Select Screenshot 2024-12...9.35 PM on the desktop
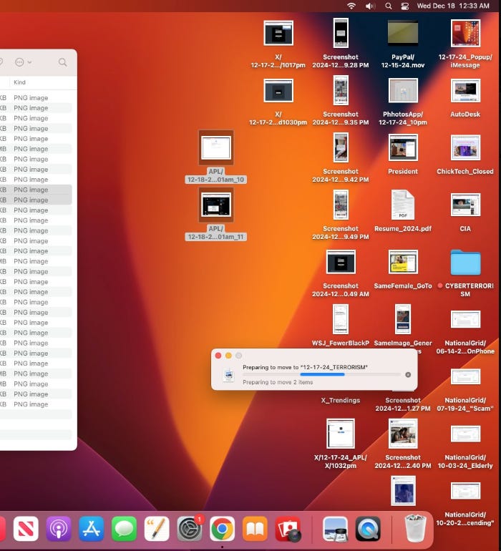The width and height of the screenshot is (501, 551). (x=341, y=90)
